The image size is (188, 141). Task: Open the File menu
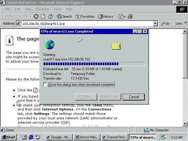pos(8,9)
